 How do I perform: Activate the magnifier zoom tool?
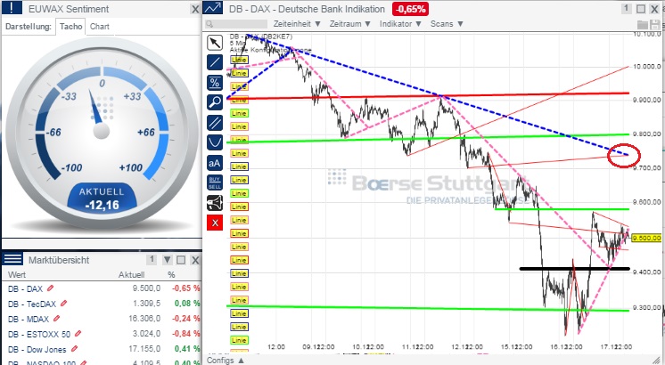[215, 102]
